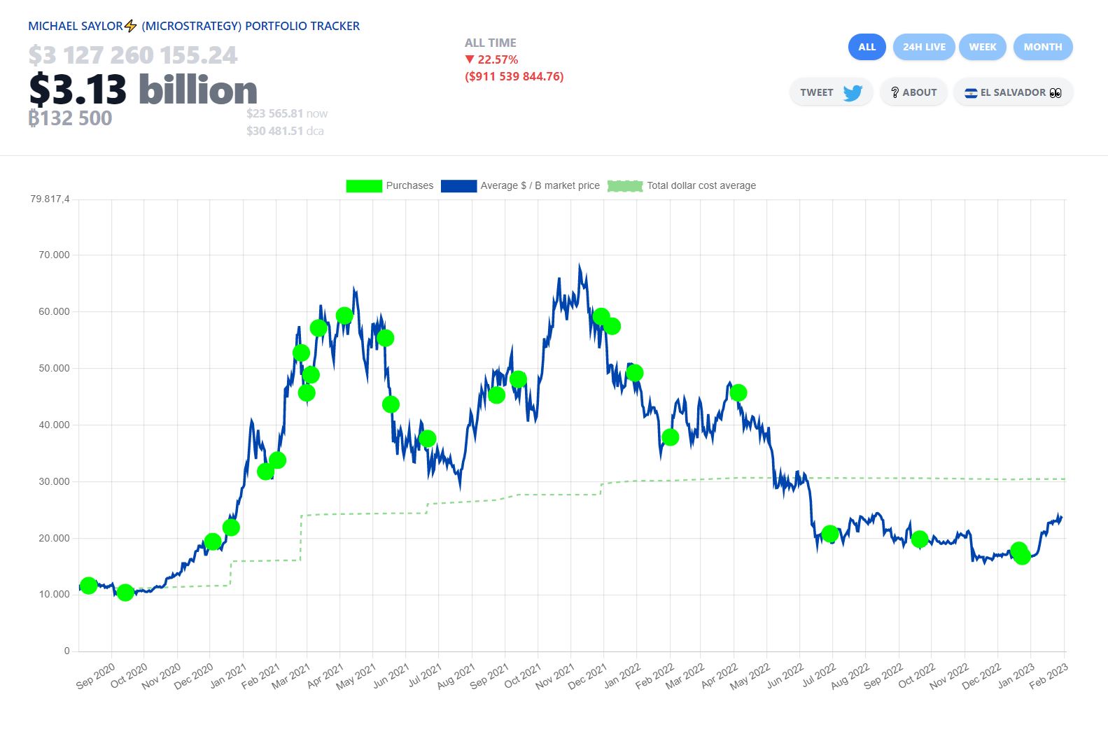Screen dimensions: 1108x729
Task: Click the '$3.13 billion' value
Action: [143, 90]
